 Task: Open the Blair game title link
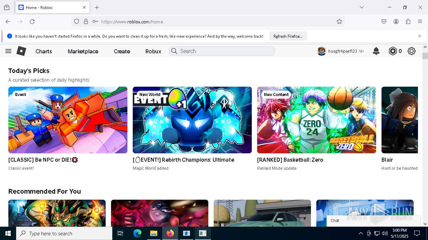click(387, 160)
